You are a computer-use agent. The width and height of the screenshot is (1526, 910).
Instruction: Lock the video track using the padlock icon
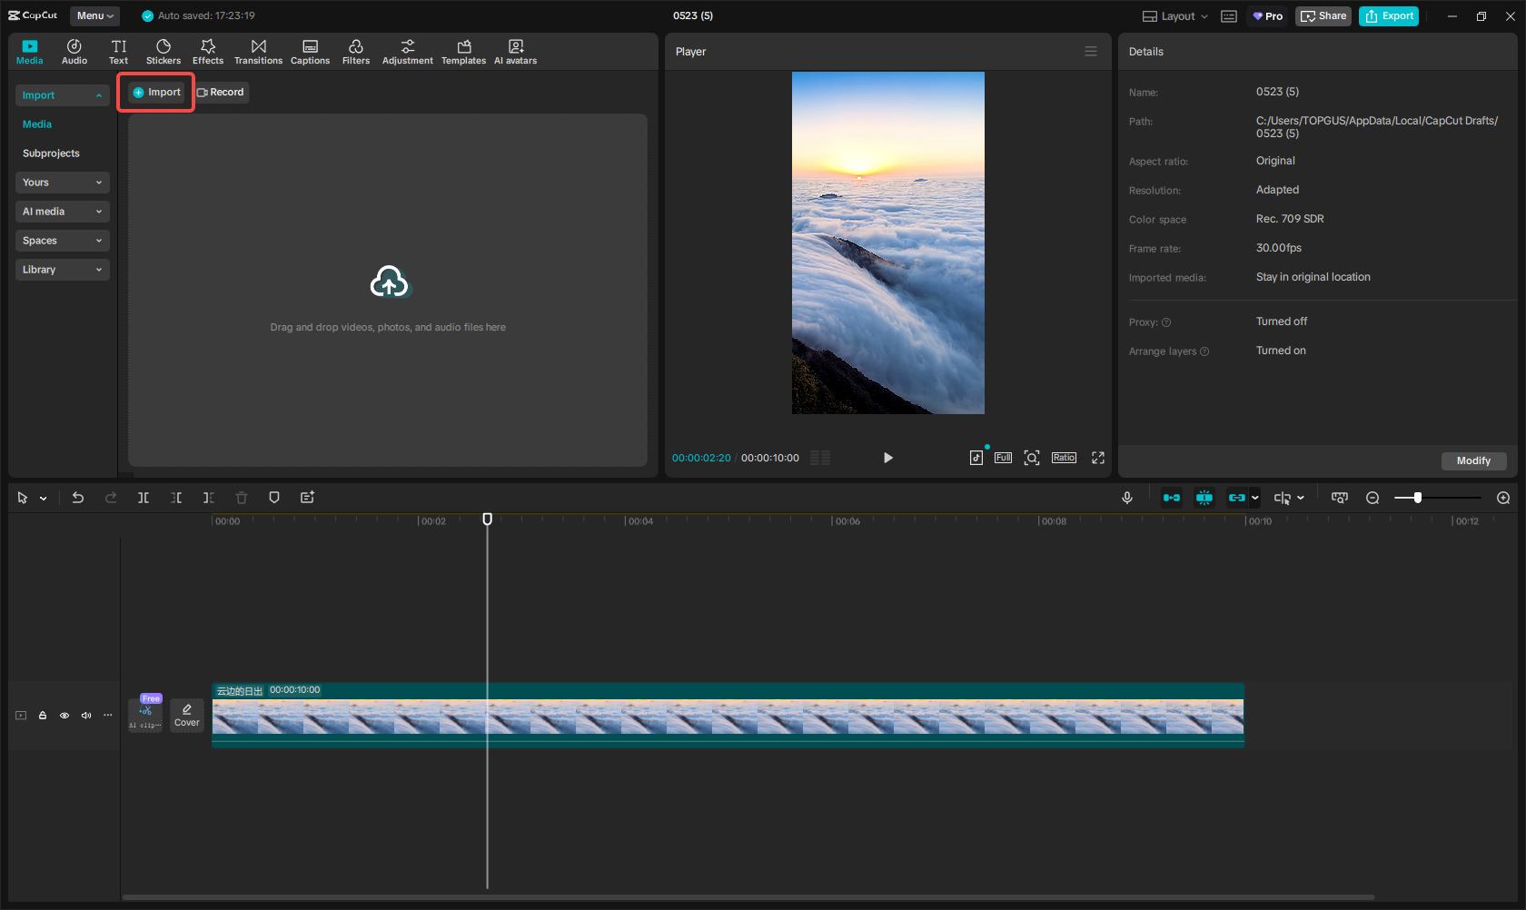click(42, 716)
